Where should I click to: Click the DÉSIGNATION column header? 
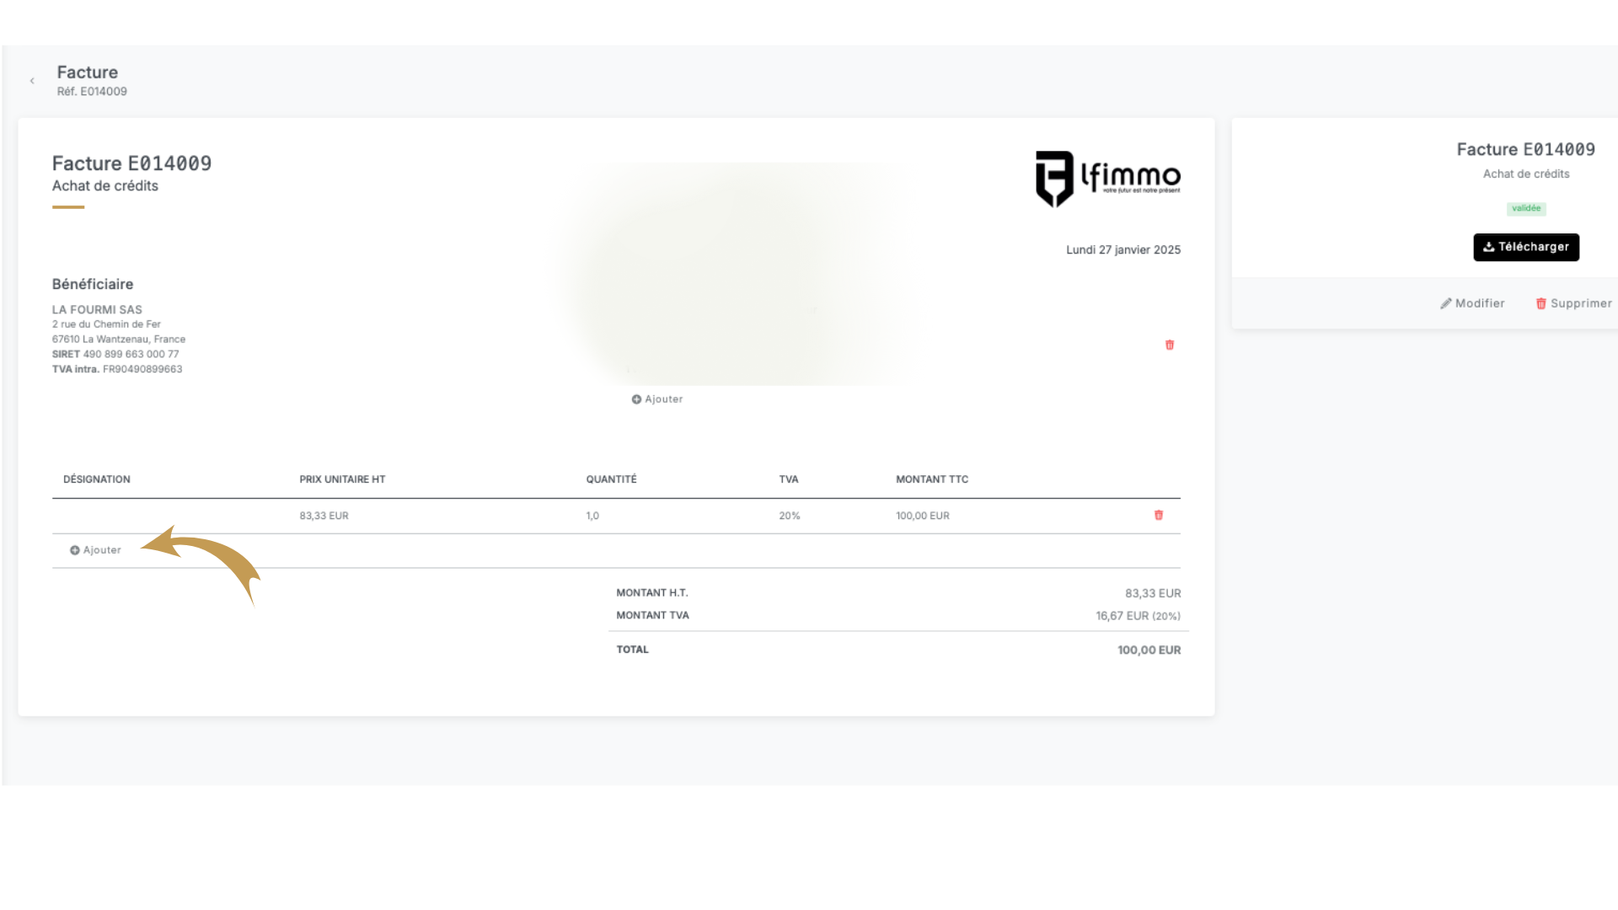tap(97, 479)
